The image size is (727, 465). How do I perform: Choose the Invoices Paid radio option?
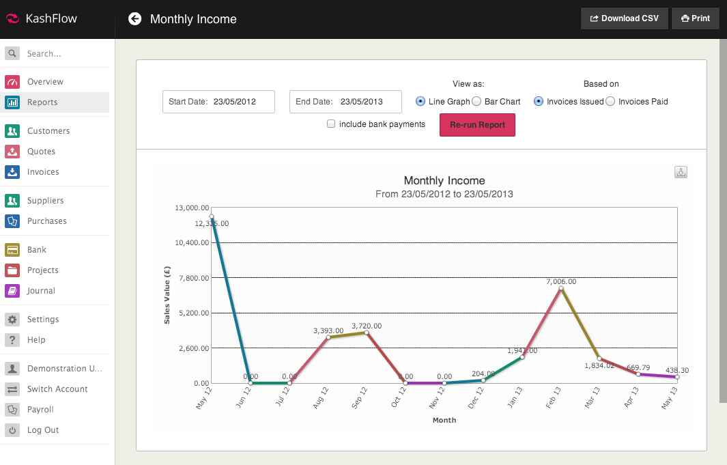tap(610, 102)
